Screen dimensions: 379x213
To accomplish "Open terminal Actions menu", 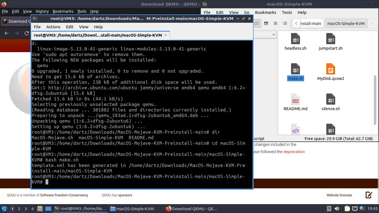I will [53, 27].
